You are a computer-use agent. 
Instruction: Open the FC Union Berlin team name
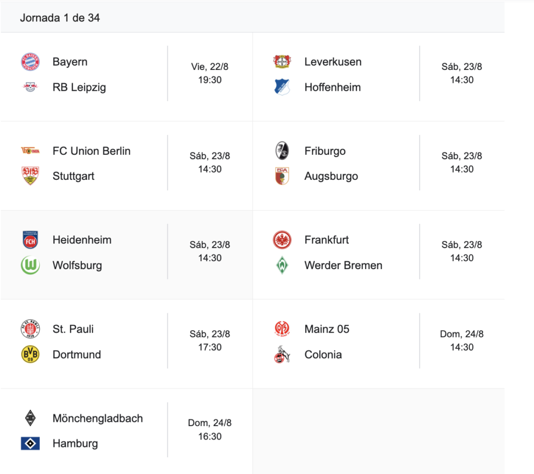pos(91,151)
